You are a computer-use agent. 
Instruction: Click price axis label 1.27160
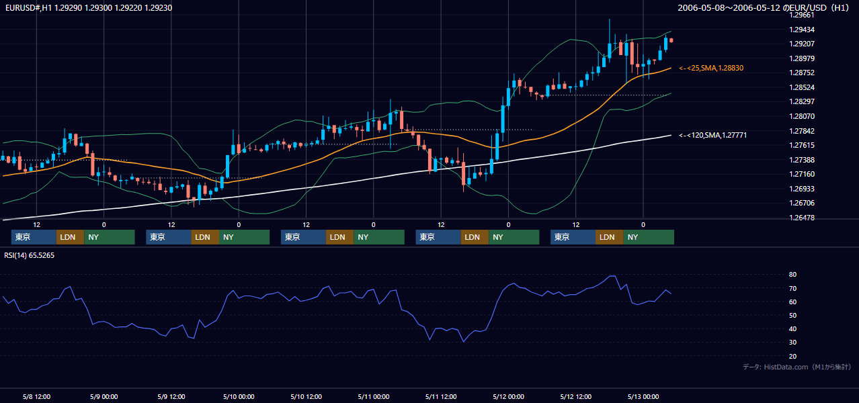point(802,175)
